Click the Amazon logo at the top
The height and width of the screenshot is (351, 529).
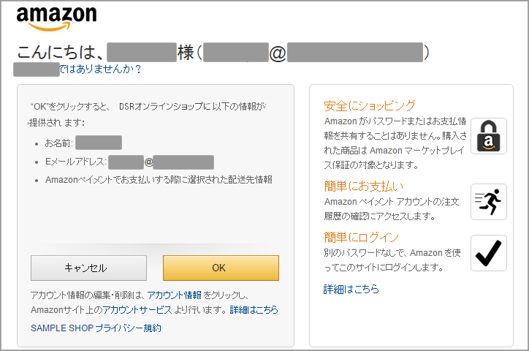57,18
